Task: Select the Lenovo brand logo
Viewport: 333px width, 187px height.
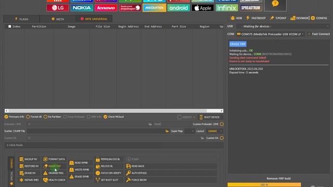Action: tap(106, 8)
